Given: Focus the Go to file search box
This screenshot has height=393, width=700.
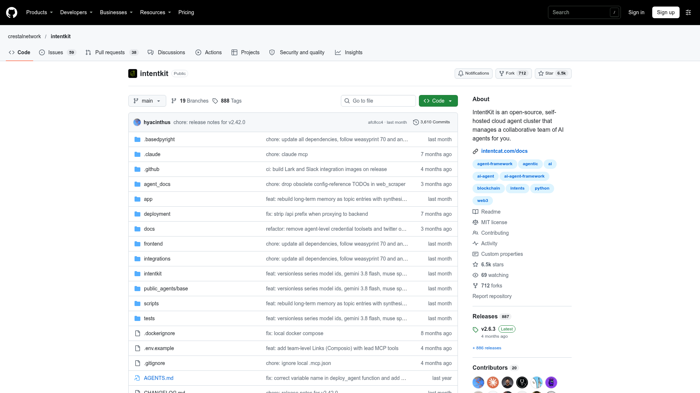Looking at the screenshot, I should click(x=378, y=101).
